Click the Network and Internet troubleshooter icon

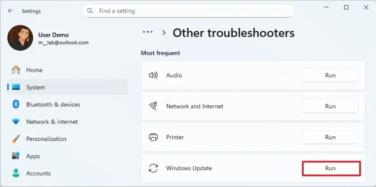pyautogui.click(x=153, y=106)
